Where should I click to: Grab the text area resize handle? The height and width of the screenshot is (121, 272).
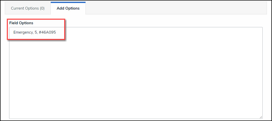click(261, 117)
